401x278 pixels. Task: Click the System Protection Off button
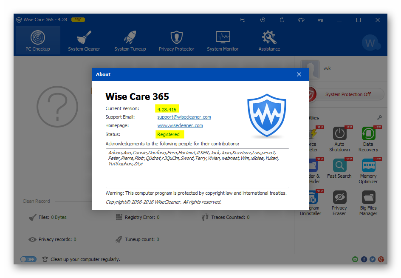(x=348, y=94)
